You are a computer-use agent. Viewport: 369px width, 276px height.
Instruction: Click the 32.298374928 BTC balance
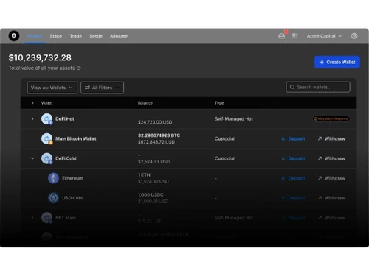pos(159,135)
